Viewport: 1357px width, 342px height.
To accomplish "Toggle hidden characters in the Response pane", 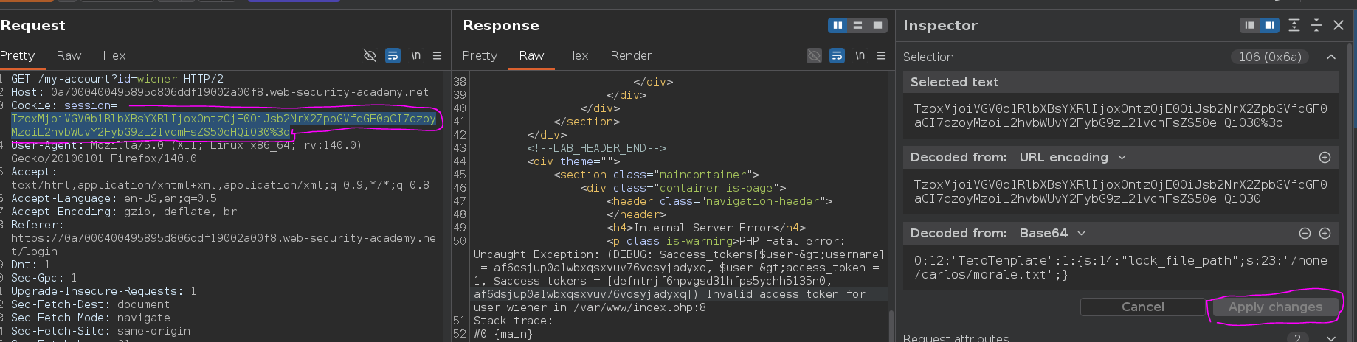I will point(814,55).
